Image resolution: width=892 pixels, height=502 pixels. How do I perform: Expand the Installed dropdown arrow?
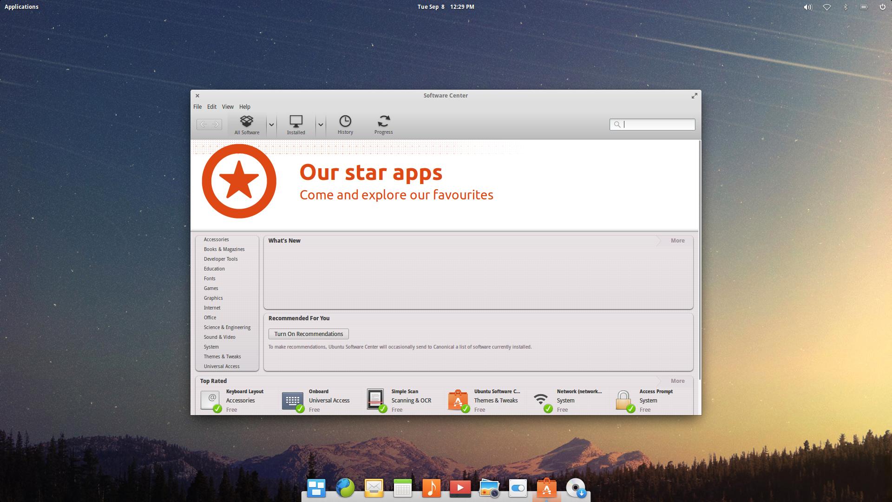click(321, 125)
